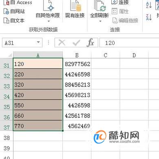The height and width of the screenshot is (159, 159).
Task: Click 编辑链接 edit links button
Action: click(125, 20)
